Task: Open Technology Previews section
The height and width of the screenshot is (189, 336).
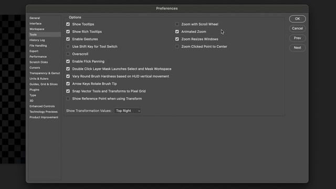Action: (x=44, y=112)
